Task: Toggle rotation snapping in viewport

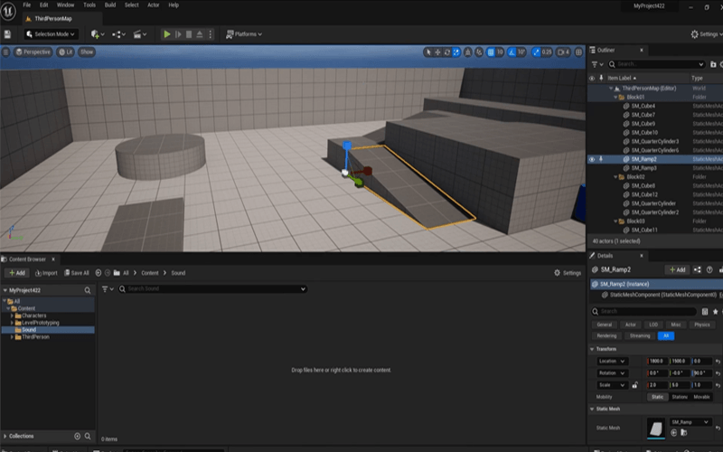Action: 512,52
